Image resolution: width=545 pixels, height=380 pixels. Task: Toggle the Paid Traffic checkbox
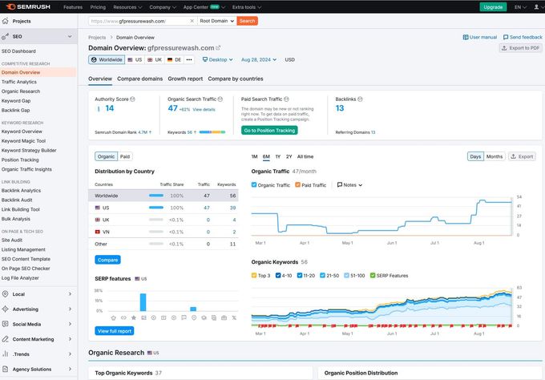click(x=297, y=184)
